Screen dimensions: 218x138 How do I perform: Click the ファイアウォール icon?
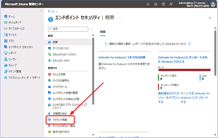49,87
